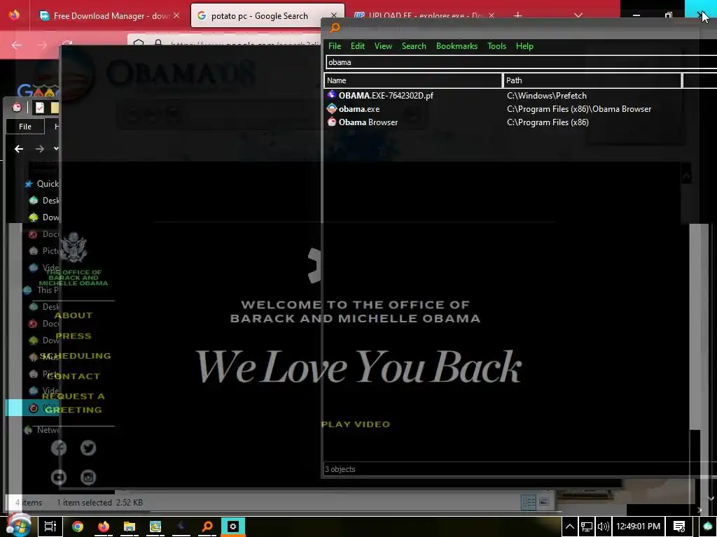Open recent locations dropdown in File Explorer

coord(56,148)
